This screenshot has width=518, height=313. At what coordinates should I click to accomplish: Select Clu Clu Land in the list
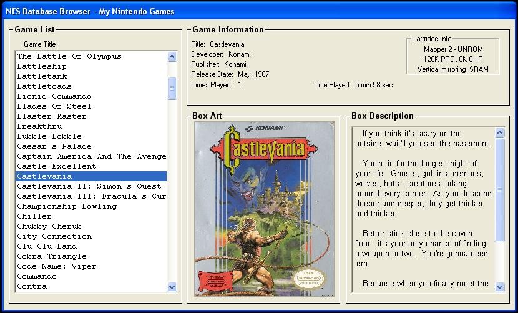(91, 246)
